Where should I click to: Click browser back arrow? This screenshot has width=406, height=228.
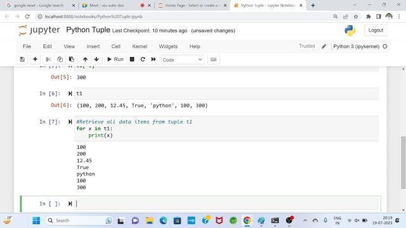(7, 16)
